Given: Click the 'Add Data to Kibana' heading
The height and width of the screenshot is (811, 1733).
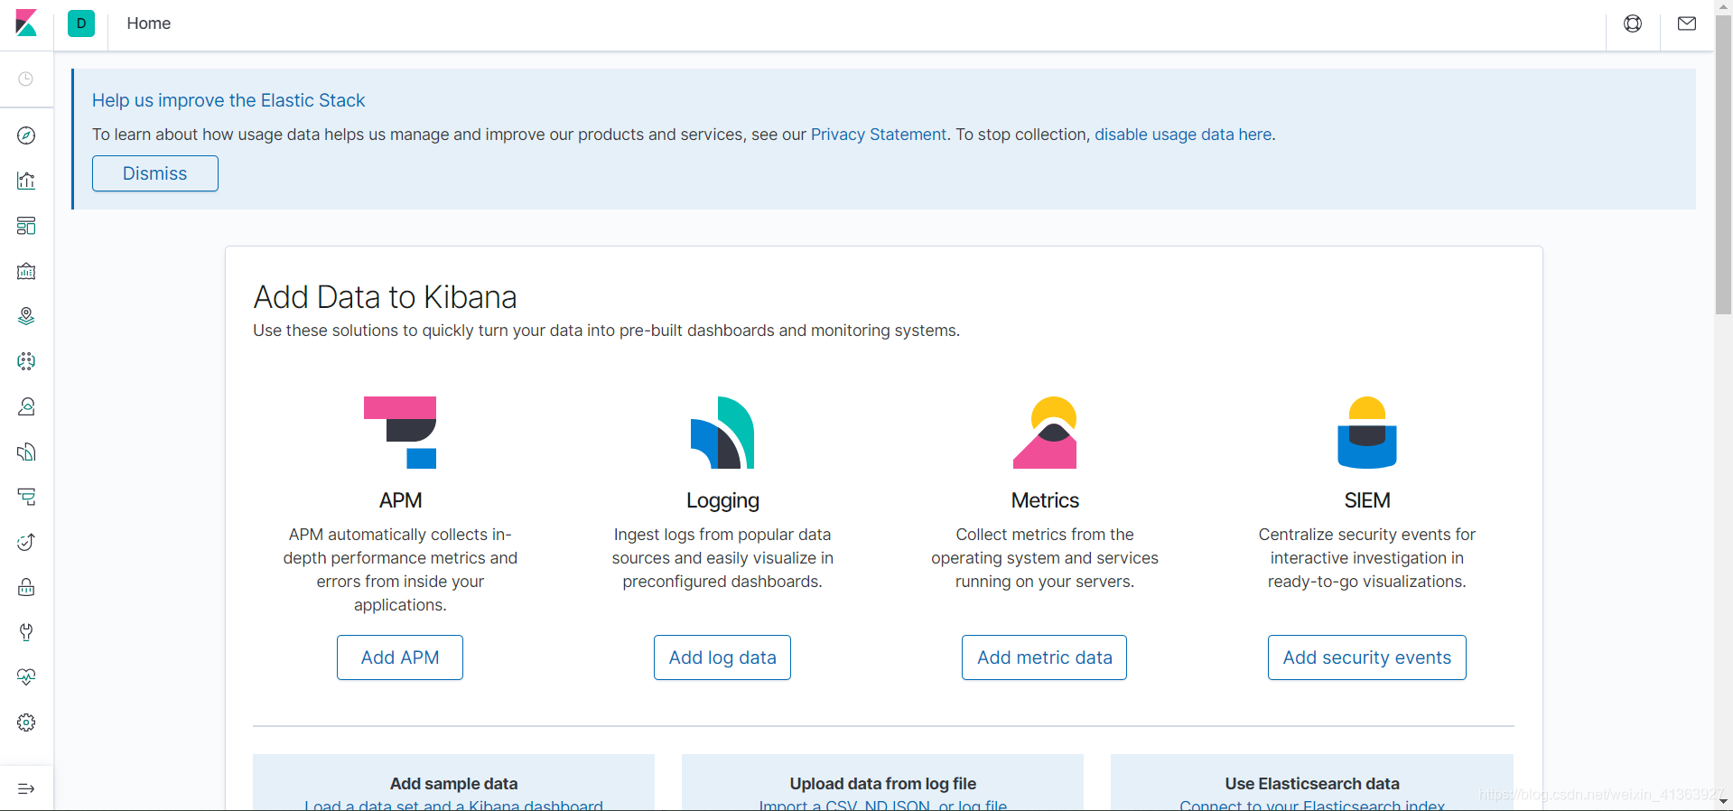Looking at the screenshot, I should (385, 297).
